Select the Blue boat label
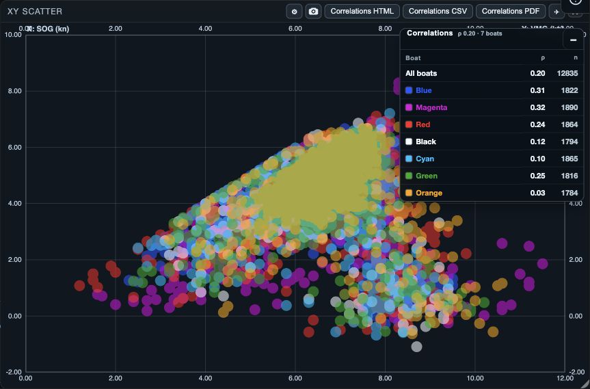This screenshot has width=590, height=389. (x=424, y=90)
